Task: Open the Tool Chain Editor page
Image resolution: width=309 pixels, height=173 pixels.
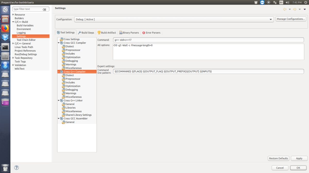Action: click(26, 40)
